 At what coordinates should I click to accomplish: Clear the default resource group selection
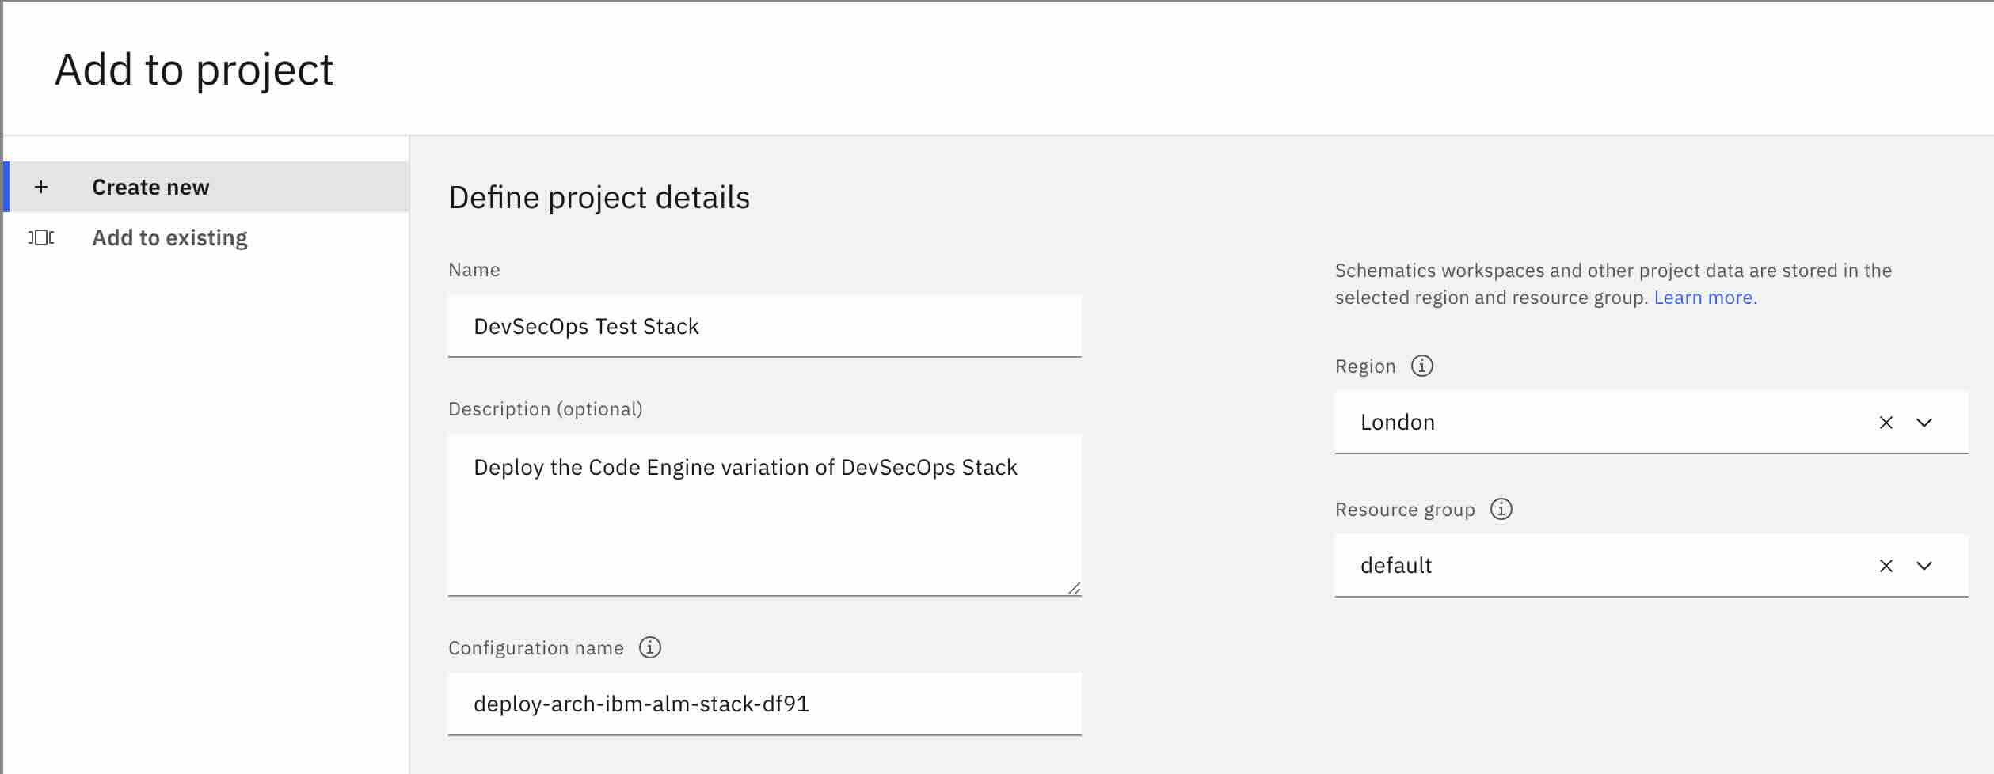click(x=1886, y=566)
